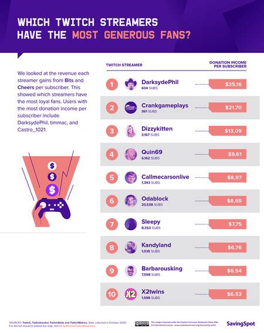The image size is (264, 333).
Task: Click Twitch Streamer column header
Action: tap(124, 65)
